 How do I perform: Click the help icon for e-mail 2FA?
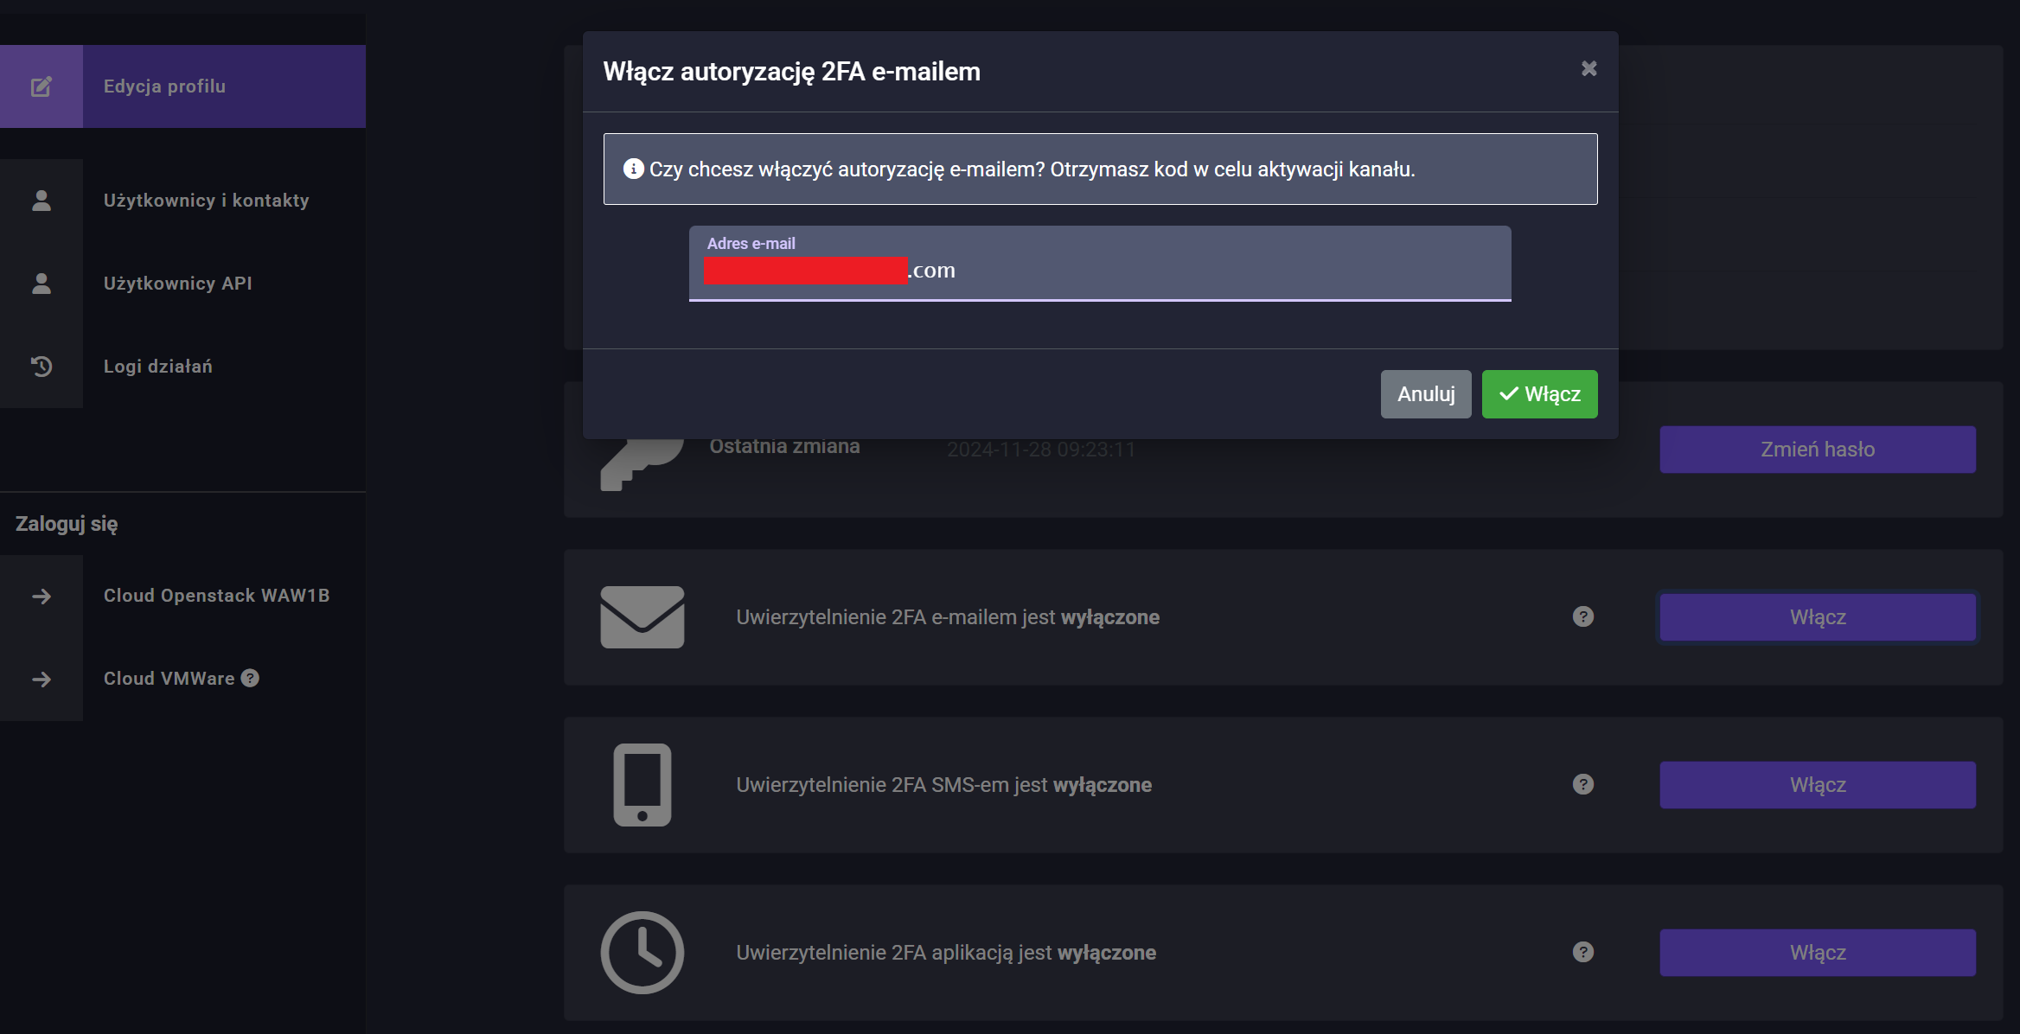[1582, 616]
